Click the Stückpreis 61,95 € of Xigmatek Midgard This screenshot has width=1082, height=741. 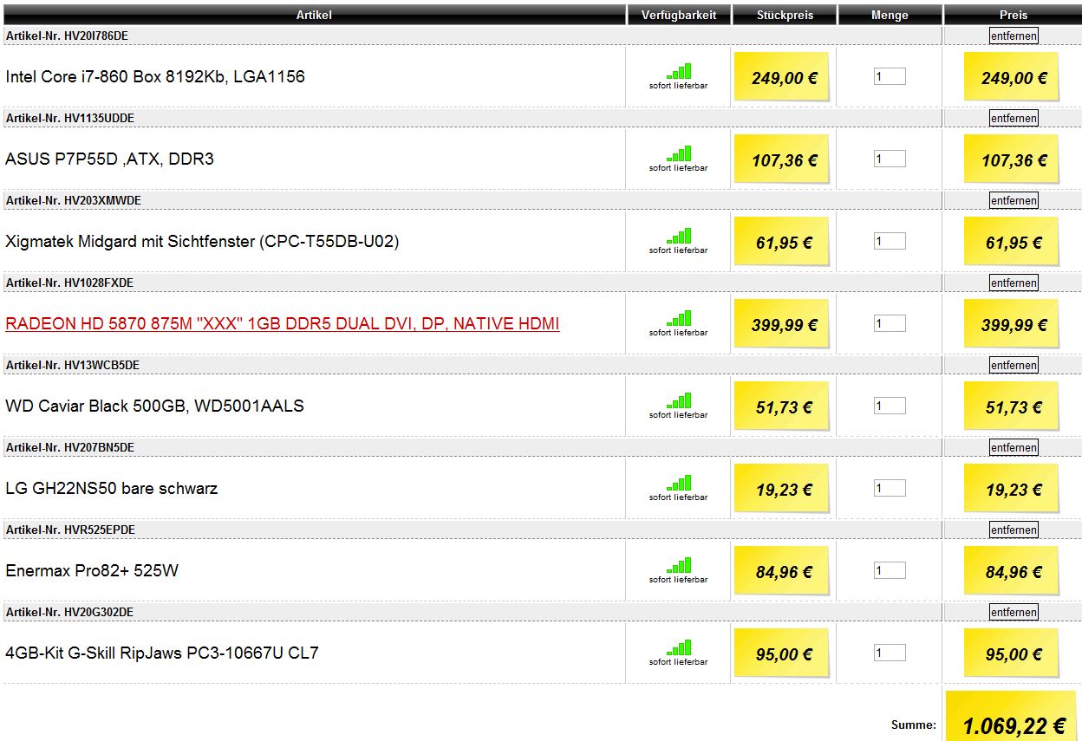pos(784,243)
